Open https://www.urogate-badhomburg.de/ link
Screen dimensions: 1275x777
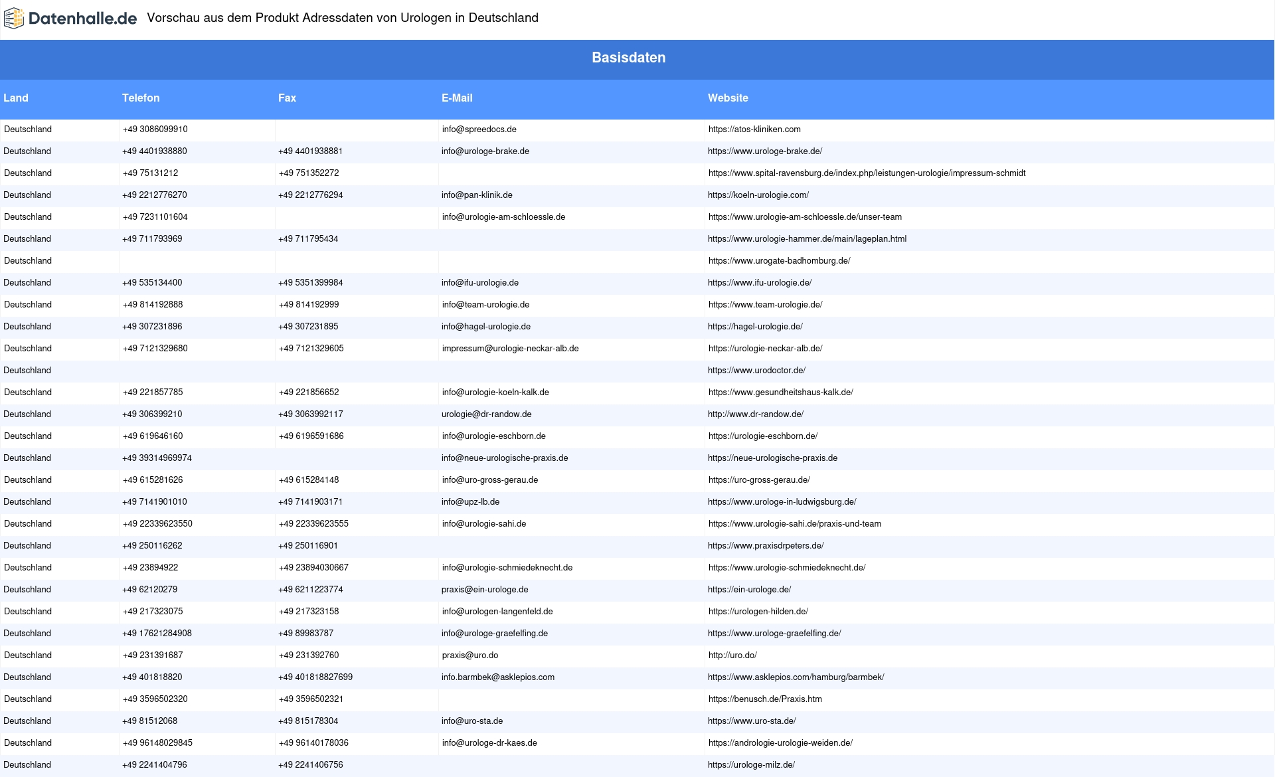780,261
